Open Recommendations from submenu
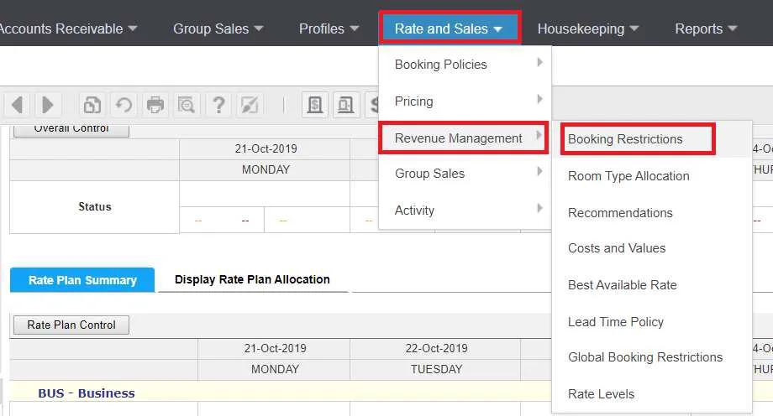Screen dimensions: 773x416 click(x=652, y=213)
